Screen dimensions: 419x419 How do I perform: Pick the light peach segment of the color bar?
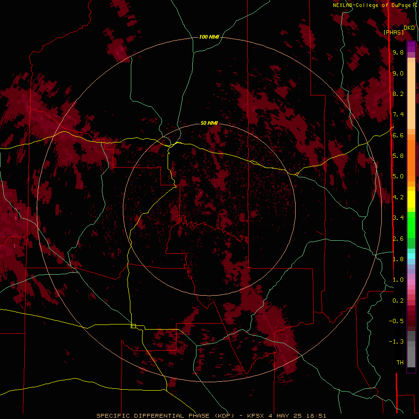tap(411, 96)
